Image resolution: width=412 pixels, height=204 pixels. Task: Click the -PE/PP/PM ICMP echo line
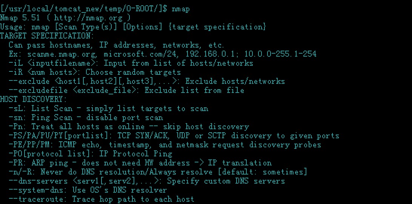[x=165, y=145]
